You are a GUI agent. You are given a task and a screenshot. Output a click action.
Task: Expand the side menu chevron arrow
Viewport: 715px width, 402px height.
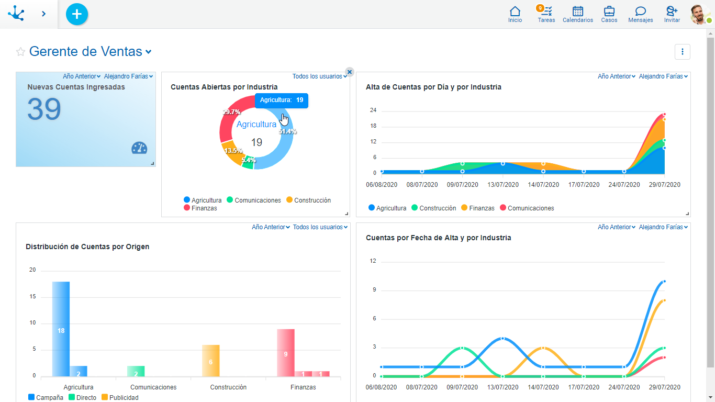point(43,14)
